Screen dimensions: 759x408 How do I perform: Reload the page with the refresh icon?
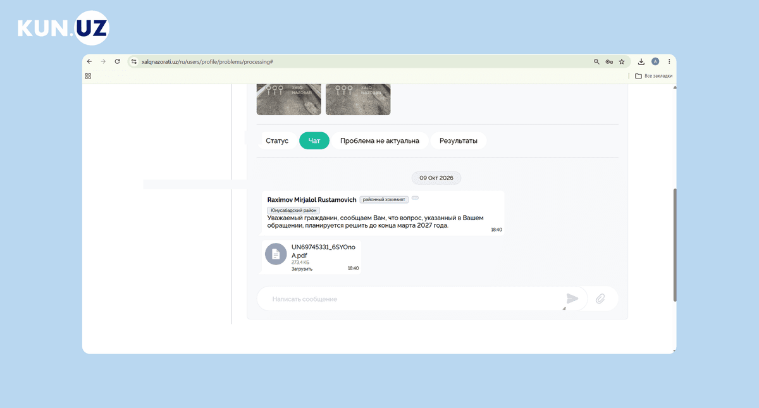click(117, 61)
